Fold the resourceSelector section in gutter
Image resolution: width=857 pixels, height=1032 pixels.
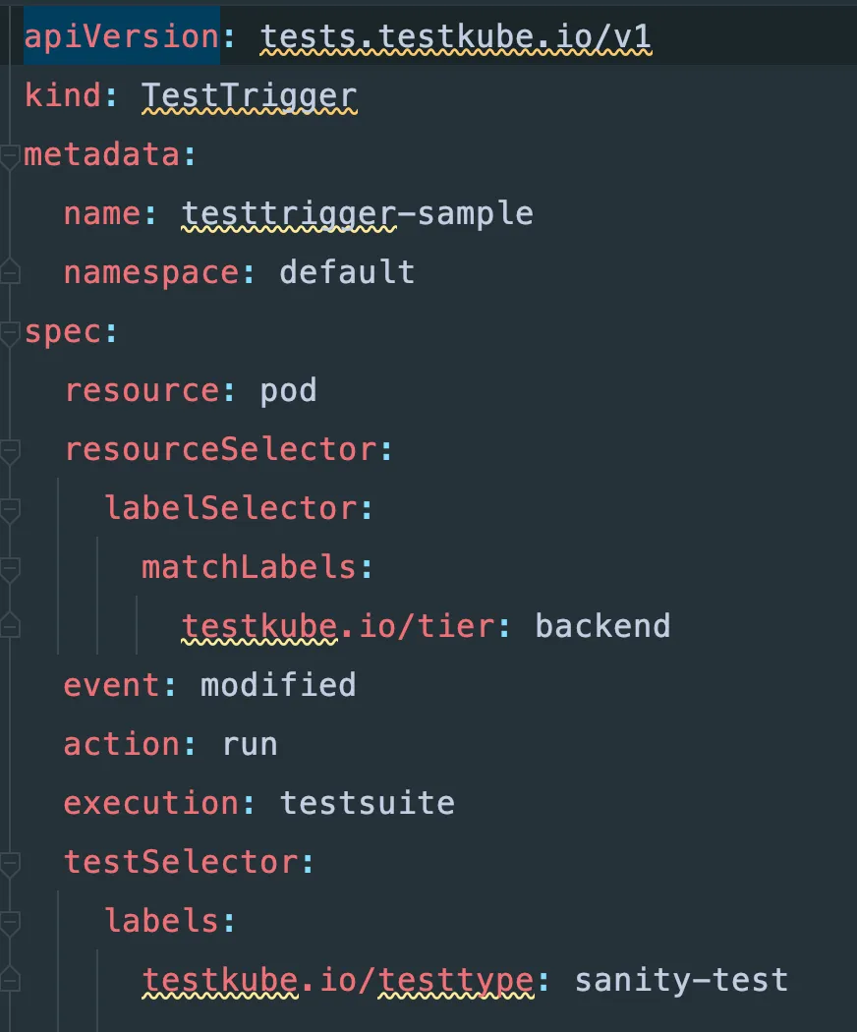(9, 452)
